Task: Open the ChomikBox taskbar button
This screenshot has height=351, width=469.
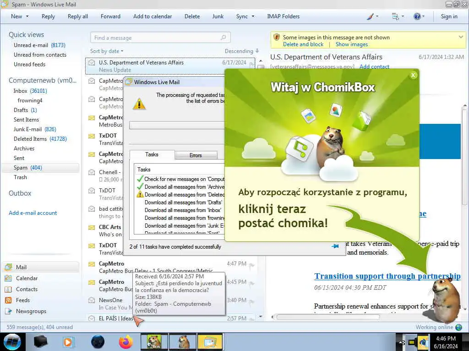Action: coord(154,342)
